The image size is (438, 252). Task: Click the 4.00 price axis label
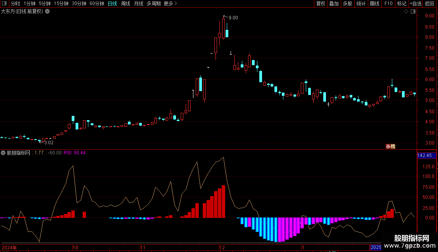(429, 122)
